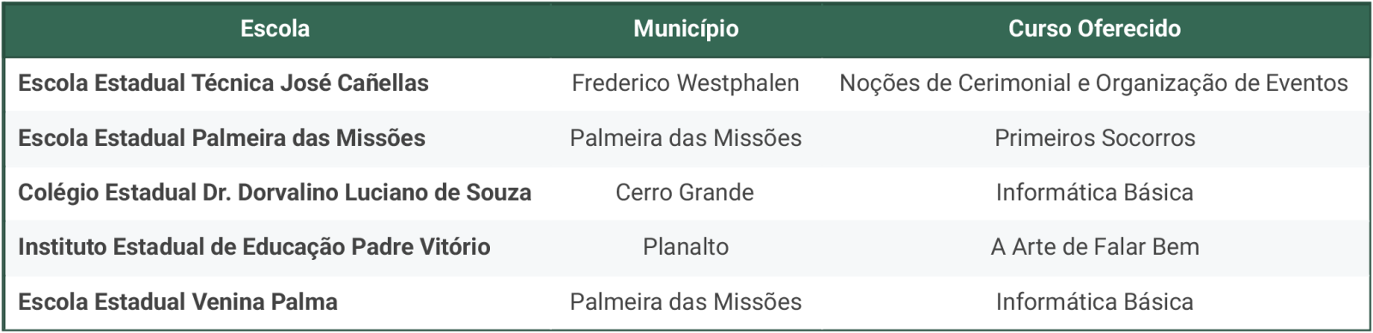This screenshot has height=333, width=1373.
Task: Click the Primeiros Socorros course cell
Action: pos(1095,138)
